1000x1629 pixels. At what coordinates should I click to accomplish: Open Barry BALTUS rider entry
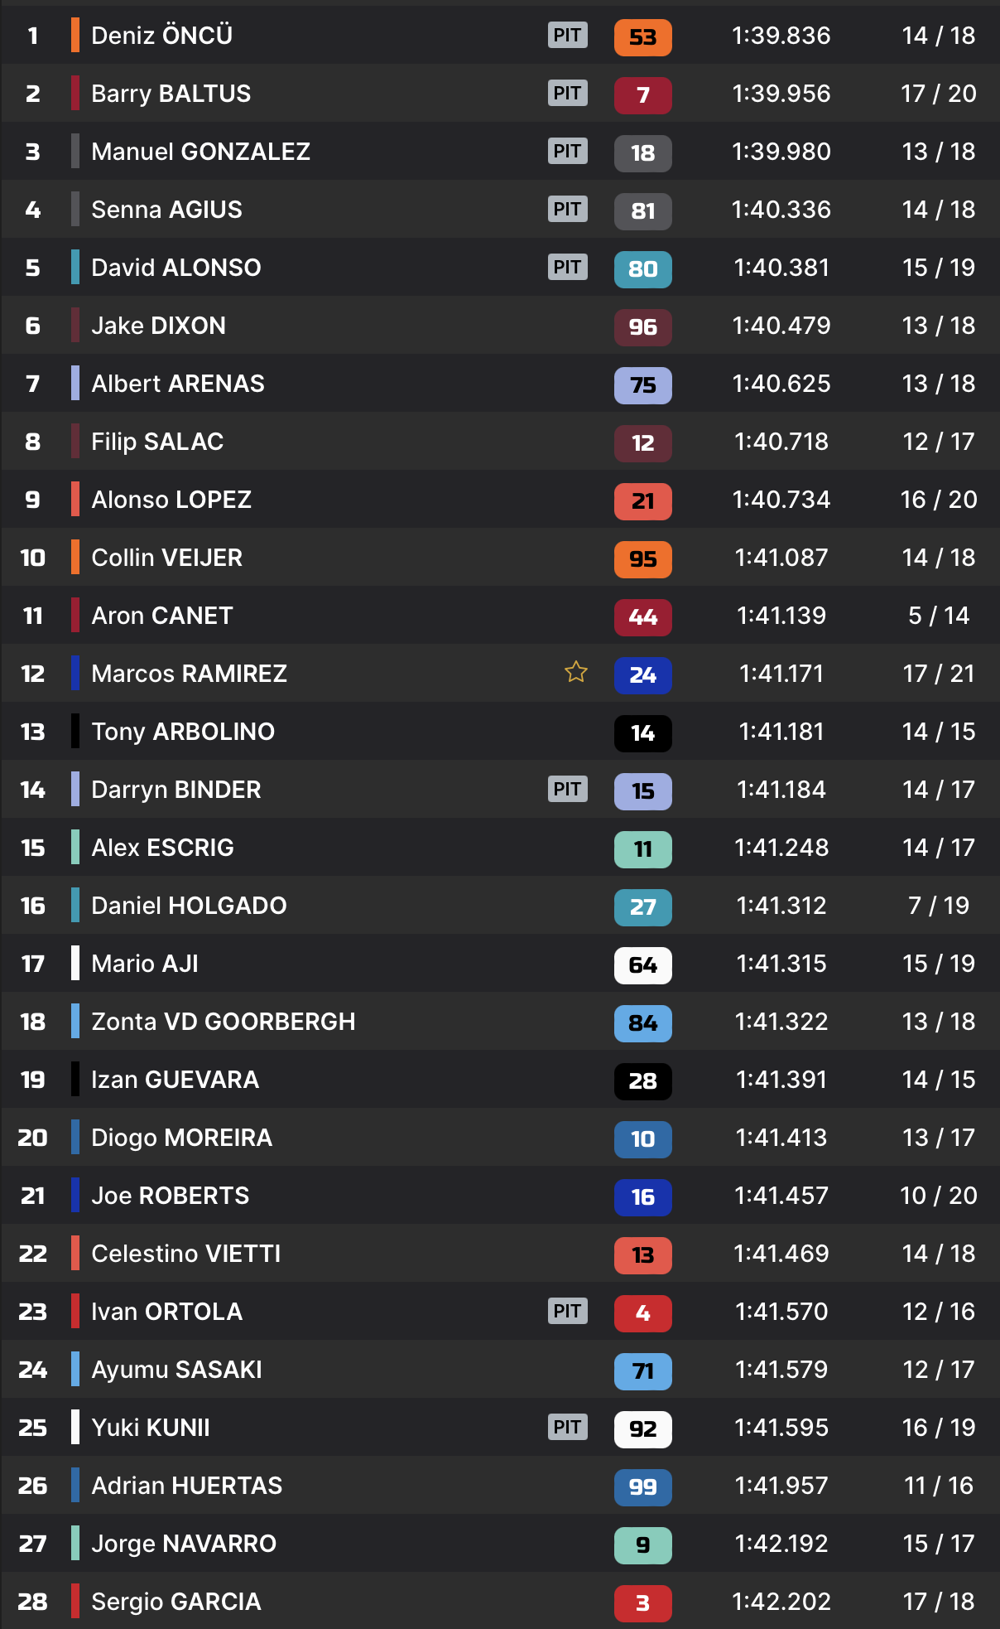pos(171,94)
